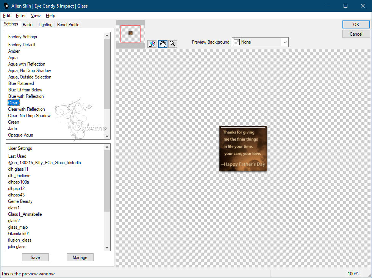
Task: Select the Gerrie Beauty user setting
Action: pos(20,201)
